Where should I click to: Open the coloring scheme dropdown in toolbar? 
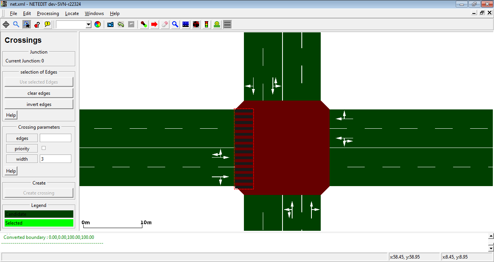coord(88,24)
